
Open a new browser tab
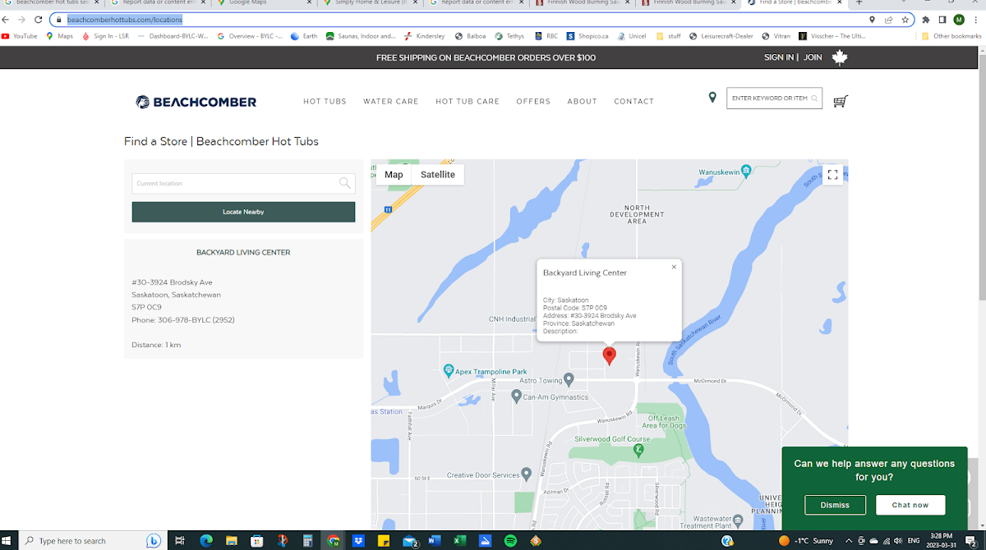point(859,3)
